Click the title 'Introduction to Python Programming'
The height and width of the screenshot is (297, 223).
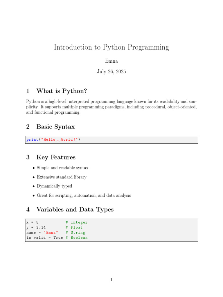(111, 47)
